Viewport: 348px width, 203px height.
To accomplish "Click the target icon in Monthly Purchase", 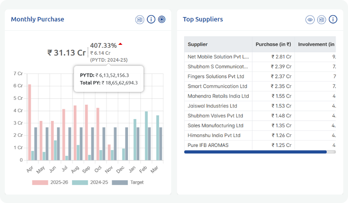I will tap(162, 19).
